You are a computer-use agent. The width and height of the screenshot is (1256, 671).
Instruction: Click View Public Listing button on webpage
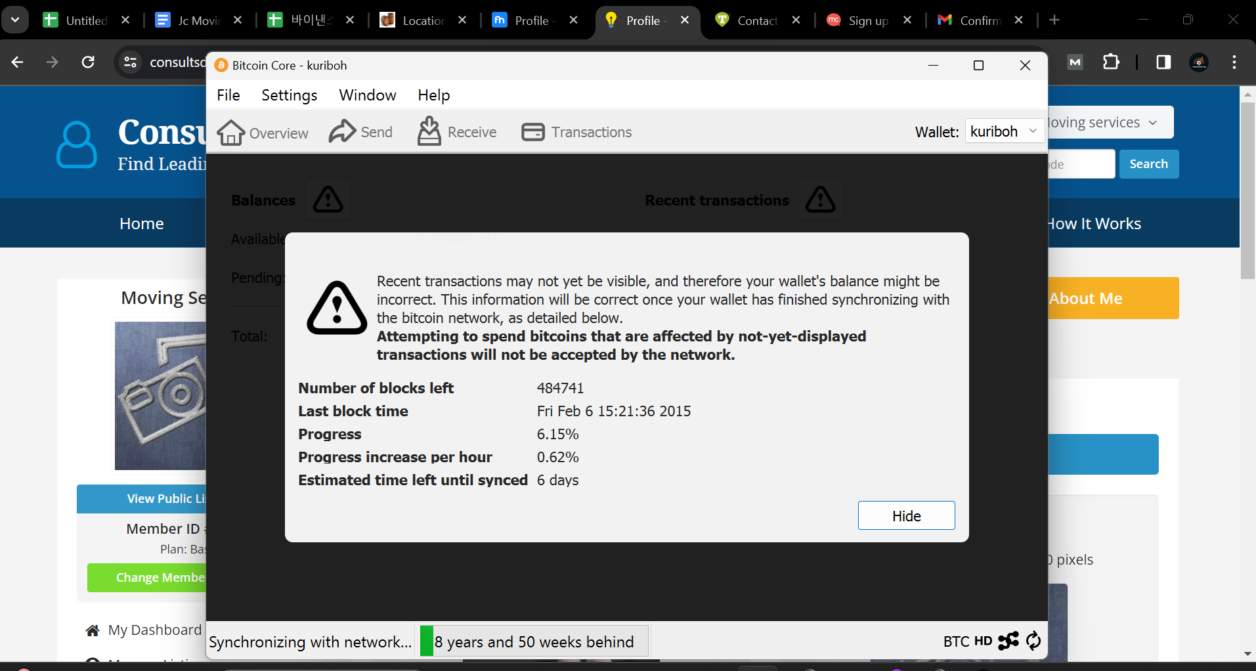(x=142, y=499)
